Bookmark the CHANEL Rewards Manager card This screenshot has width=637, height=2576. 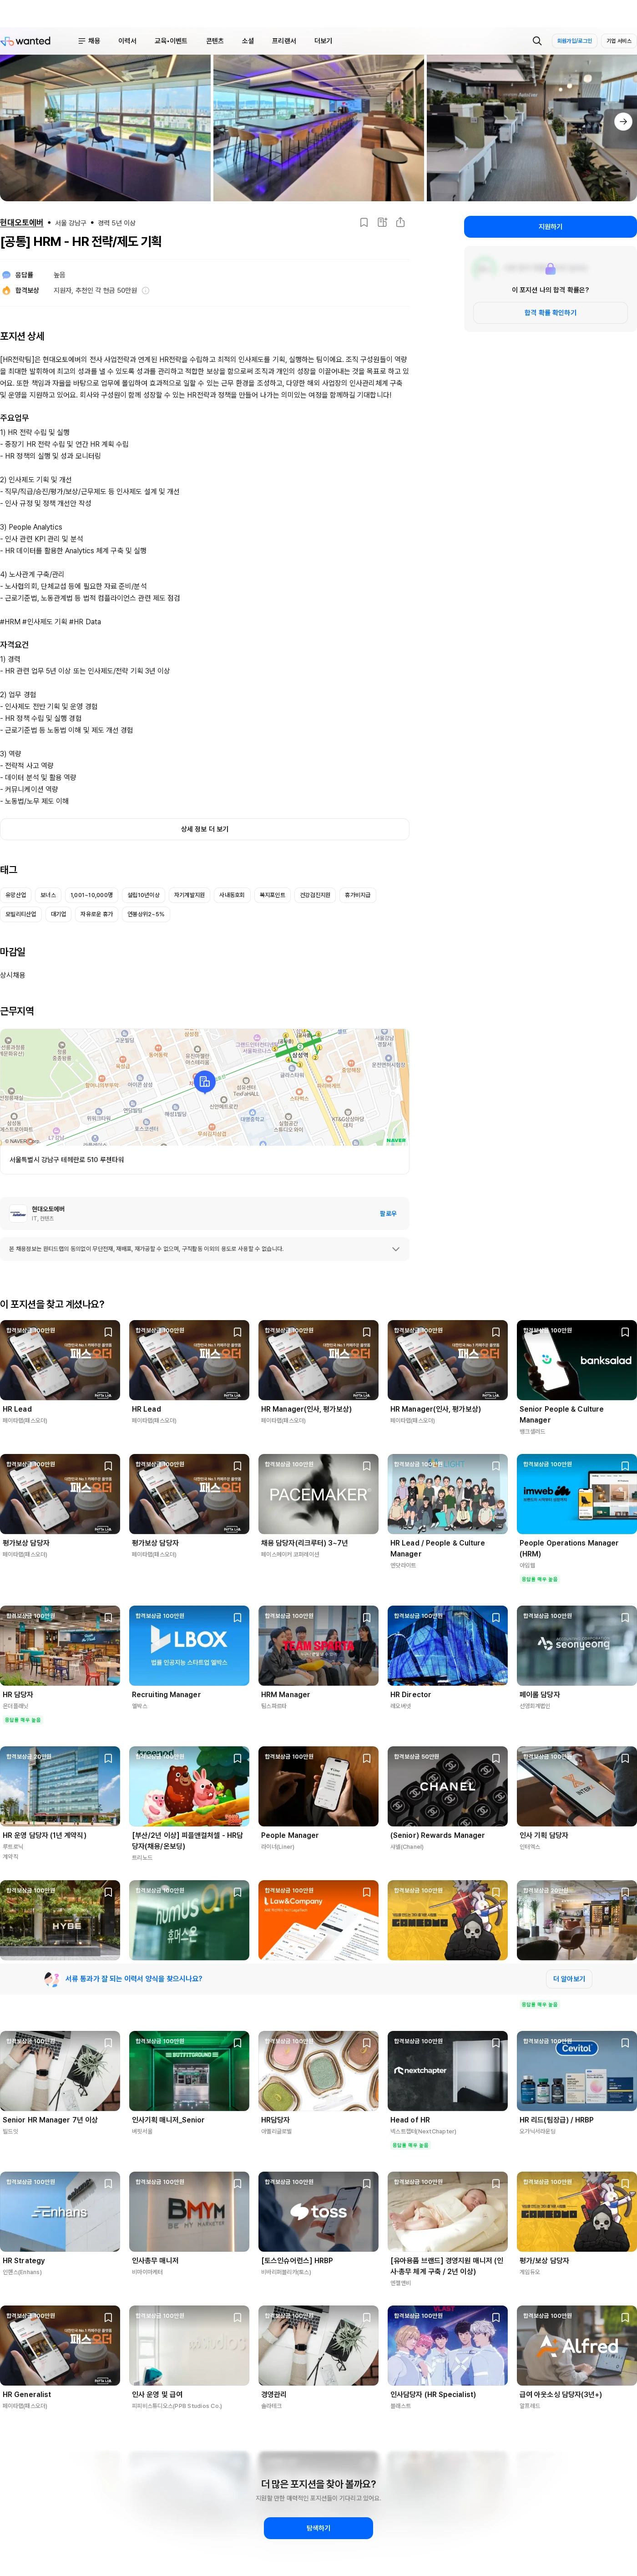coord(496,1758)
